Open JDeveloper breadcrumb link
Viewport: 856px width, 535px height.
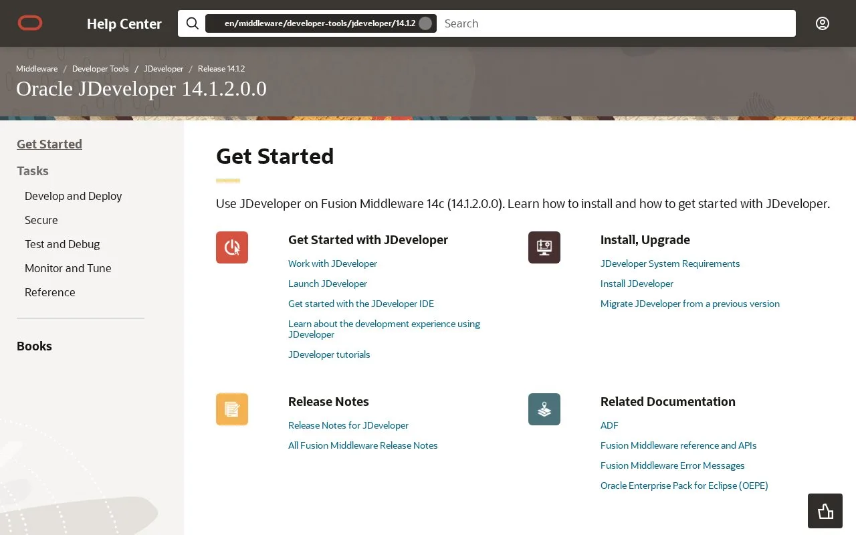tap(164, 69)
